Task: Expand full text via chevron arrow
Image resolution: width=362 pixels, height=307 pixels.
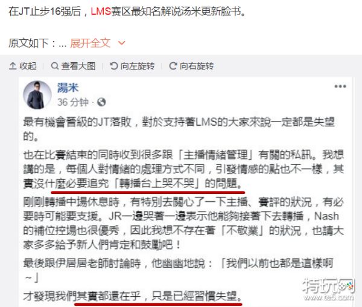Action: click(x=121, y=43)
